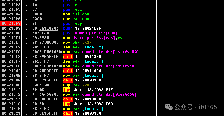Select mov dword ptr fs:[eax],esp line
The width and height of the screenshot is (224, 116).
94,38
